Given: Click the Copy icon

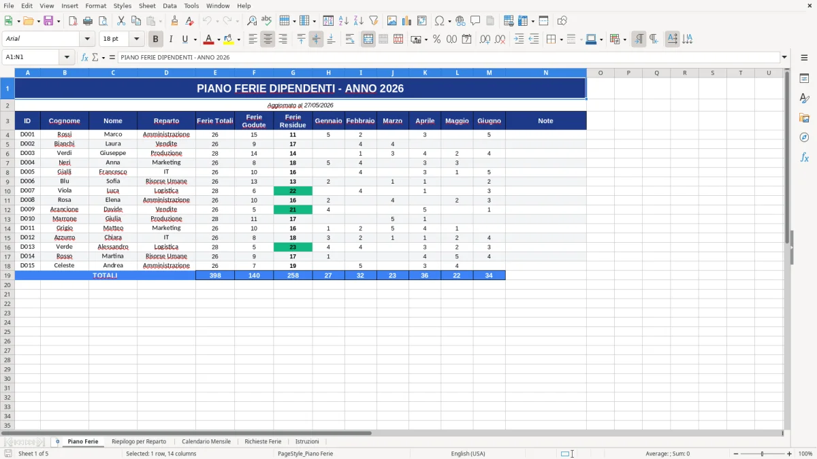Looking at the screenshot, I should point(136,21).
